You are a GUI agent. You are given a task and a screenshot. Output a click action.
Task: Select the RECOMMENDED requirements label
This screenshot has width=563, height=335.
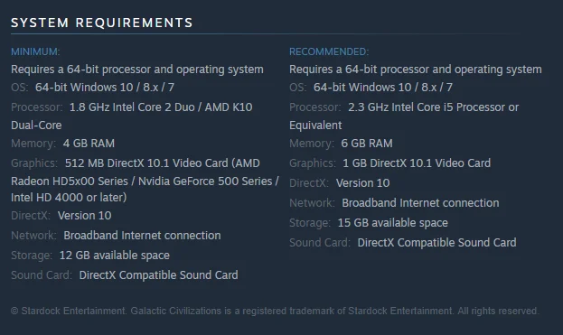(329, 51)
